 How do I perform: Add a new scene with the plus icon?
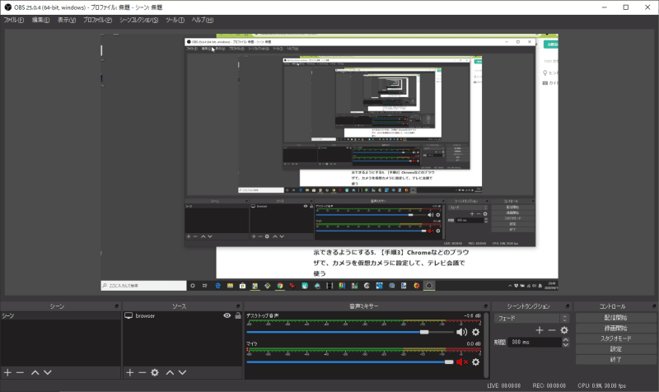7,372
